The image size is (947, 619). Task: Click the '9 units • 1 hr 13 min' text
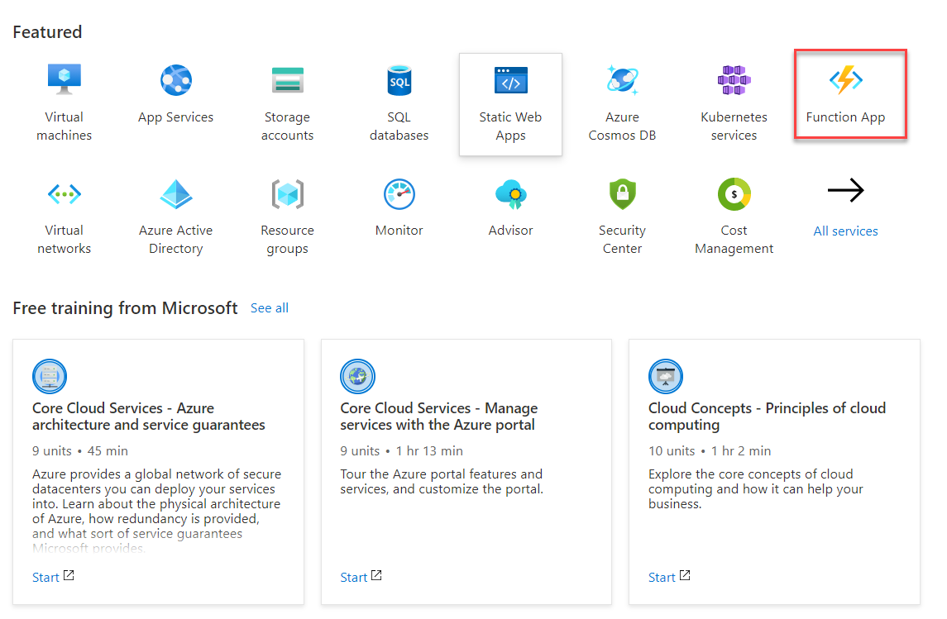click(x=402, y=450)
